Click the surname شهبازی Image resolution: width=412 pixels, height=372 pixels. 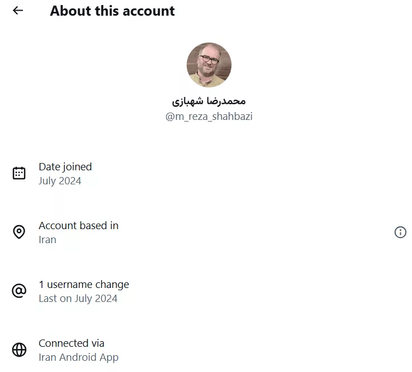click(186, 101)
